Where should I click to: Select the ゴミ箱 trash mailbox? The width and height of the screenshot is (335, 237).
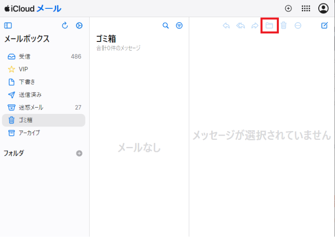click(x=44, y=120)
